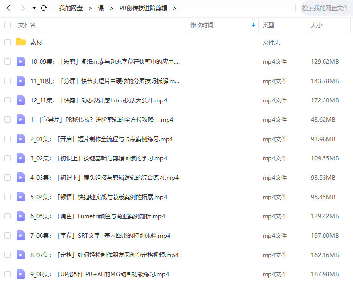The width and height of the screenshot is (353, 286).
Task: Click video icon for 9_08集 UP必备 file
Action: tap(21, 274)
